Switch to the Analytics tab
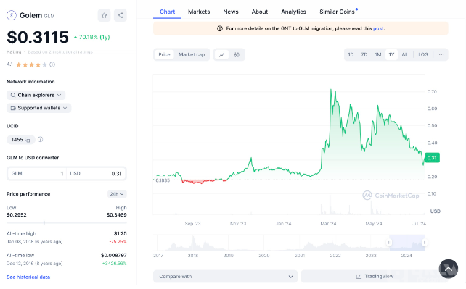 (x=293, y=12)
